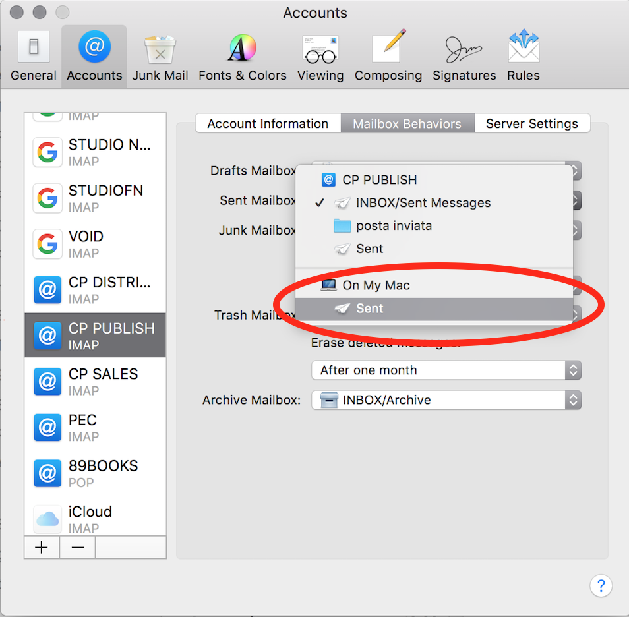Viewport: 629px width, 617px height.
Task: Select the CP SALES account
Action: (96, 382)
